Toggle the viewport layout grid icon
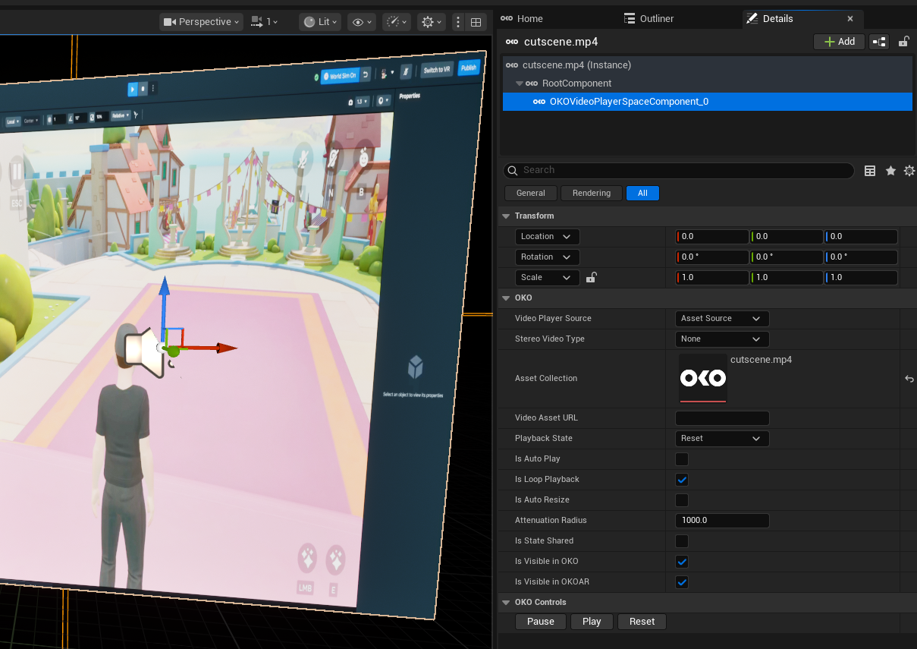 click(x=476, y=22)
